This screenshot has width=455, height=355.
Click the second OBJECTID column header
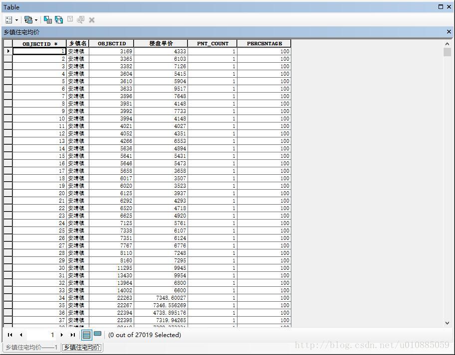pyautogui.click(x=111, y=43)
